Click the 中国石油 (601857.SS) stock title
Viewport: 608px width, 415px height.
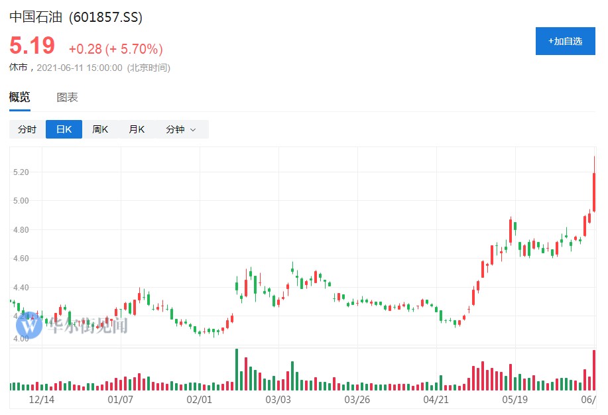pos(76,17)
